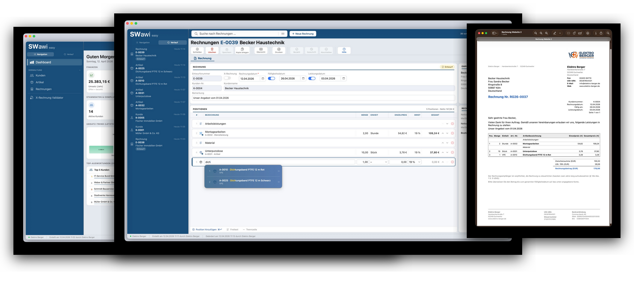Screen dimensions: 638x285
Task: Toggle the Fälligkeitsdatum switch off
Action: coord(272,78)
